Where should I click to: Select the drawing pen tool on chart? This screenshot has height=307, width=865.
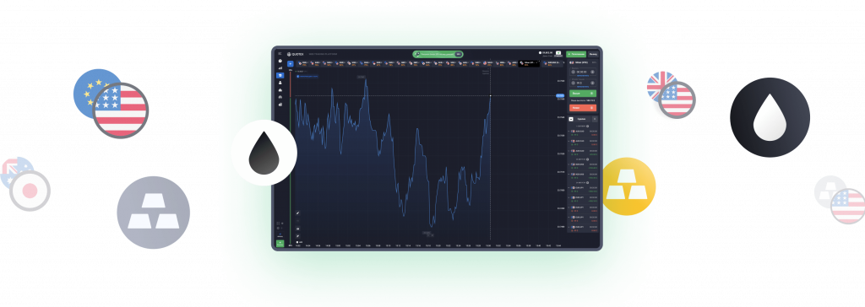point(298,213)
